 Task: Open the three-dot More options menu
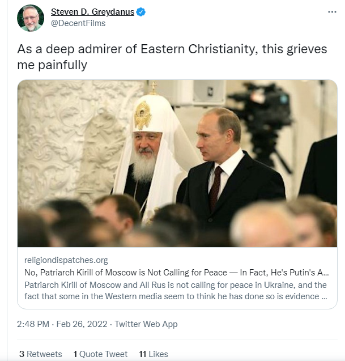pos(332,12)
